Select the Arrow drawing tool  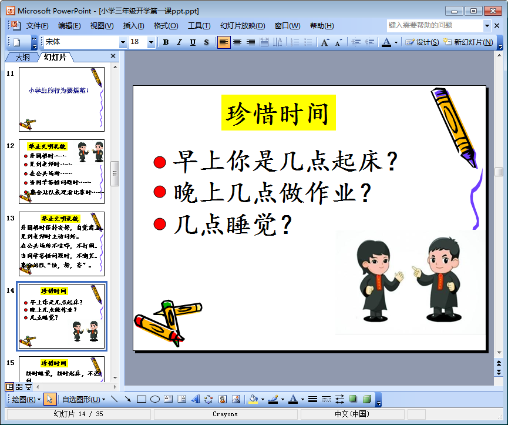click(x=128, y=399)
